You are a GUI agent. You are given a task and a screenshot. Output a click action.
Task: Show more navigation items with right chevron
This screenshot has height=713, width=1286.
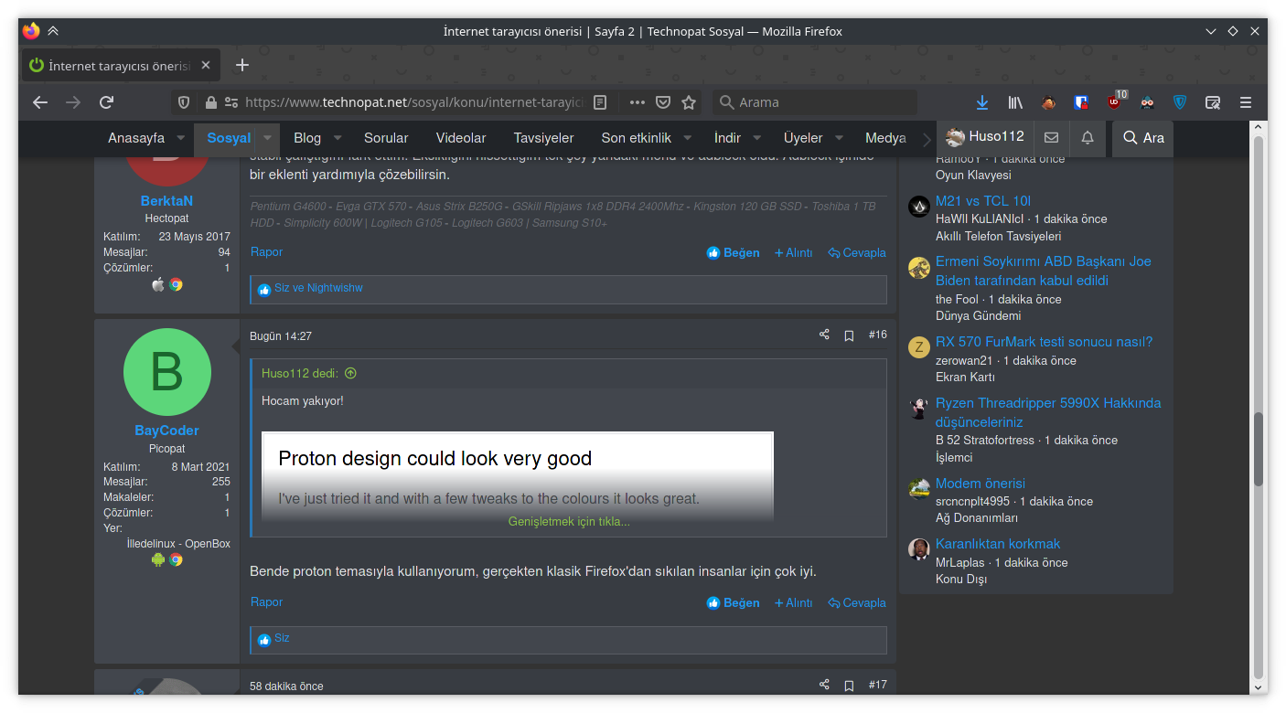[x=927, y=138]
